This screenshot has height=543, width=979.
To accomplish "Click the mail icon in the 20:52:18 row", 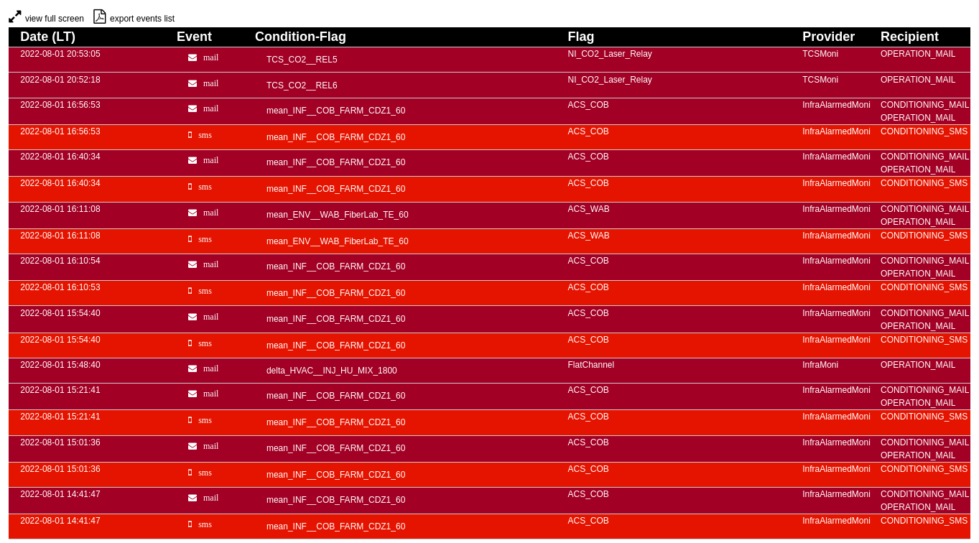I will (192, 83).
